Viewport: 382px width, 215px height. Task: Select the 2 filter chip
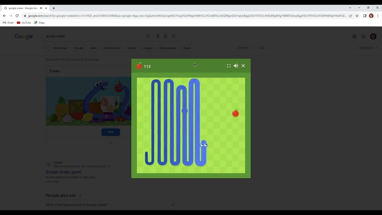[45, 48]
